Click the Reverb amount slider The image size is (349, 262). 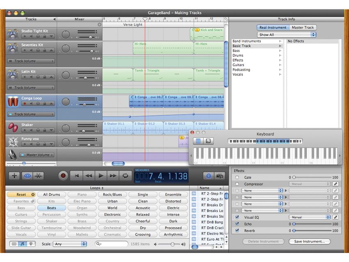click(x=295, y=230)
